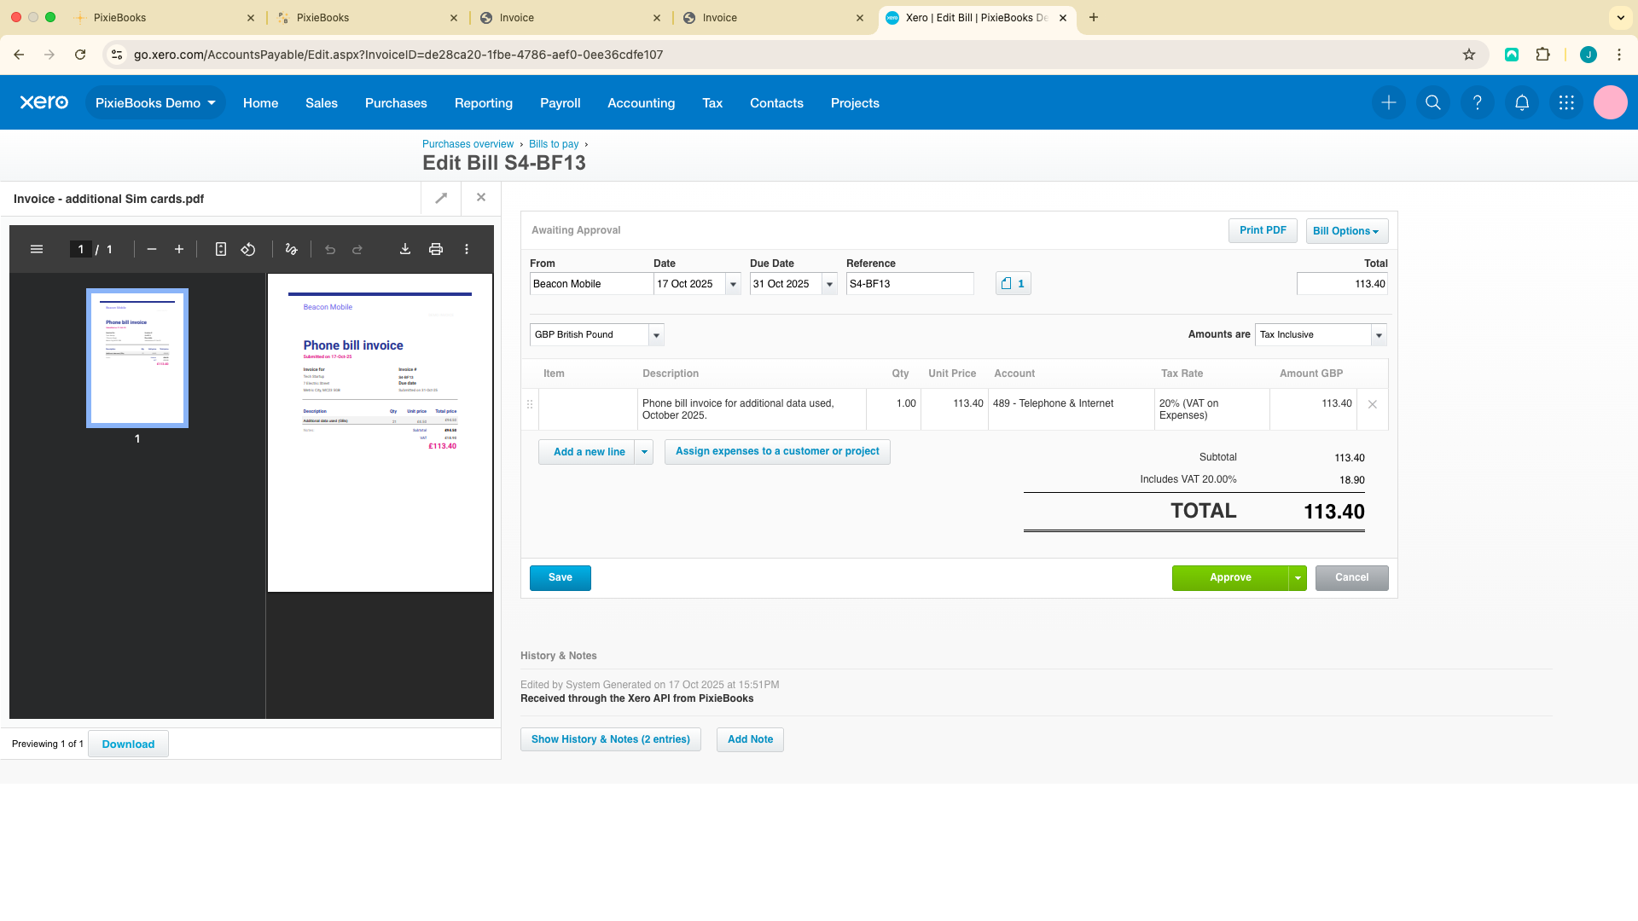Open the PDF sidebar hamburger menu
Screen dimensions: 1638x921
[x=37, y=249]
